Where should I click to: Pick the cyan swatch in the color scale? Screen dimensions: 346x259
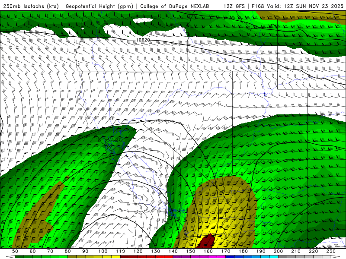274,257
